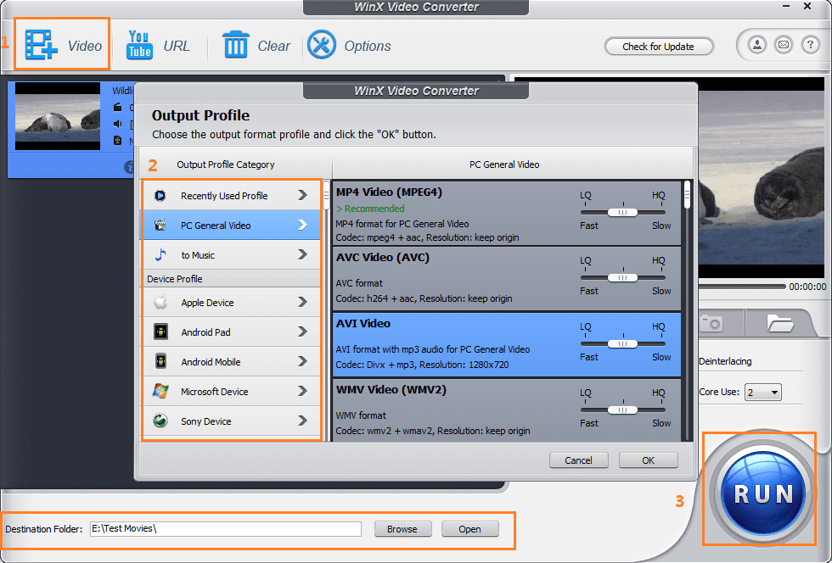
Task: Click the WMV Video quality slider
Action: [623, 410]
